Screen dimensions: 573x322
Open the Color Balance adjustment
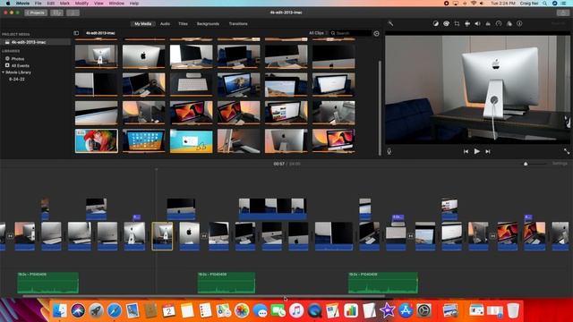tap(436, 24)
